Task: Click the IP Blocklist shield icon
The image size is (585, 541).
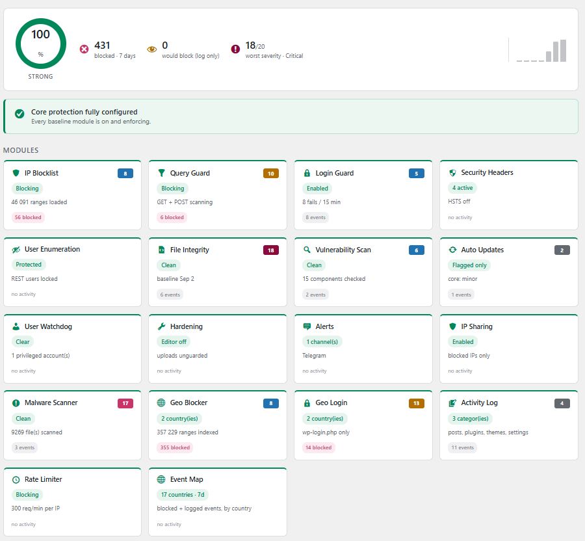Action: tap(16, 173)
